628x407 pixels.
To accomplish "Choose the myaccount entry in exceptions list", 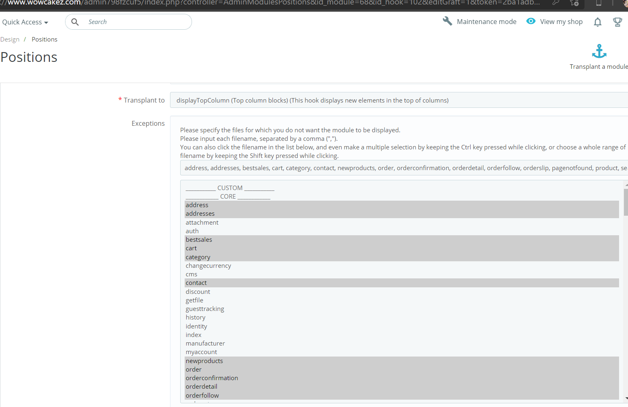I will (x=402, y=352).
